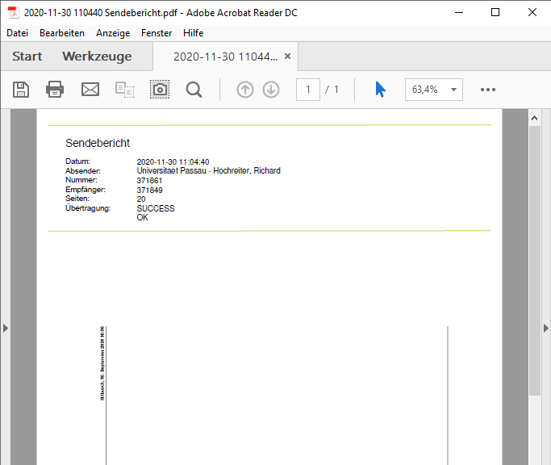The width and height of the screenshot is (551, 465).
Task: Click the Save file floppy disk icon
Action: point(21,90)
